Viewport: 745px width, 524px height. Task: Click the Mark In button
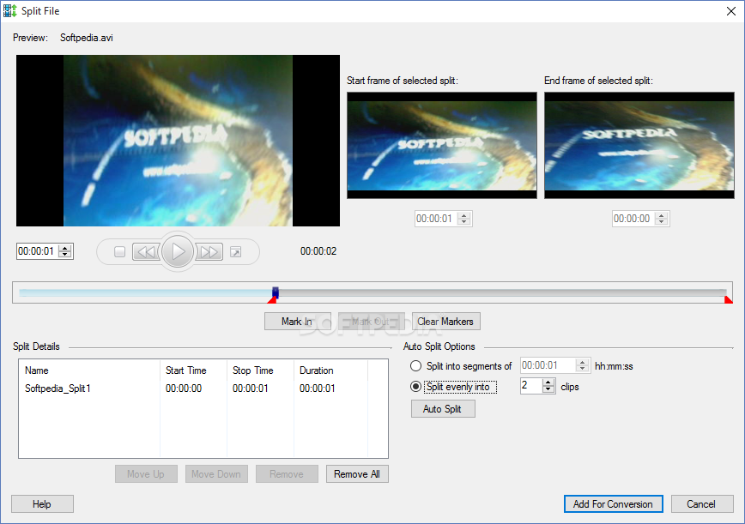(x=298, y=322)
